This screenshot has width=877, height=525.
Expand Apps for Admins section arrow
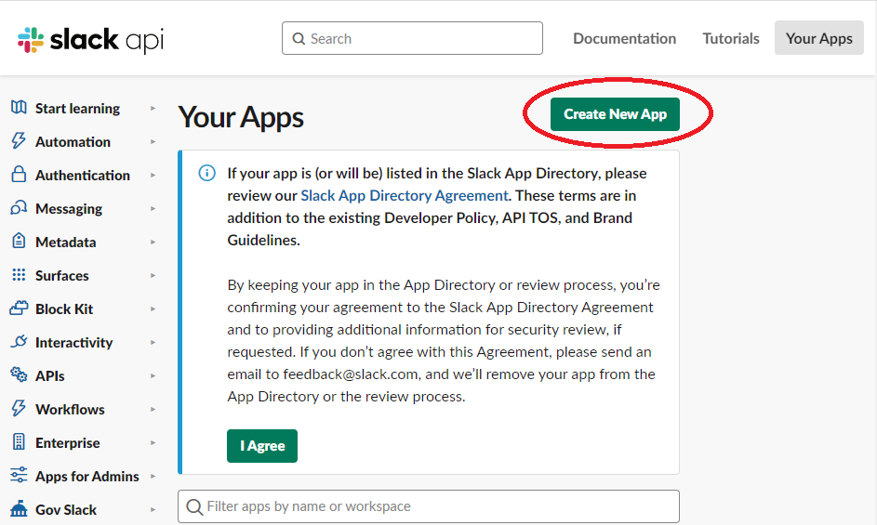tap(153, 477)
